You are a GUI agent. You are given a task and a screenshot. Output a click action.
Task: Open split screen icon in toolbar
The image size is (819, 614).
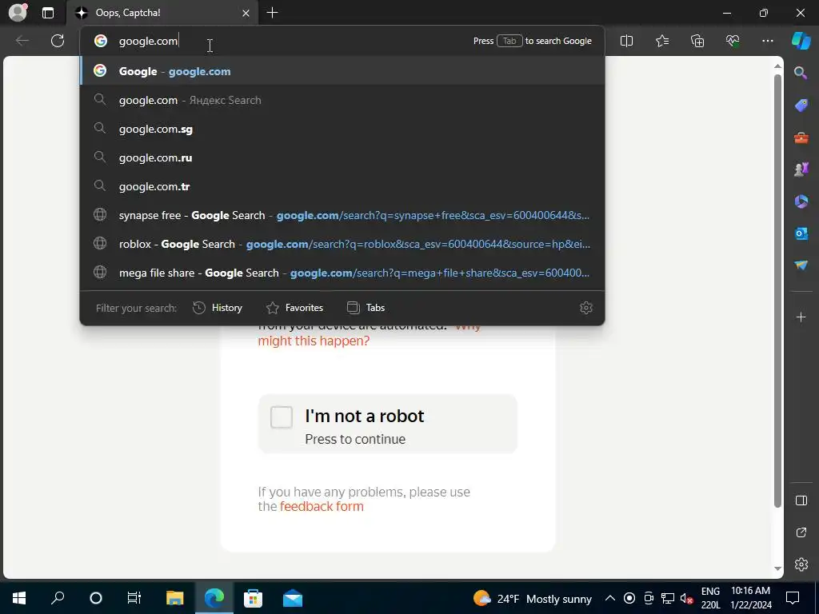(626, 41)
